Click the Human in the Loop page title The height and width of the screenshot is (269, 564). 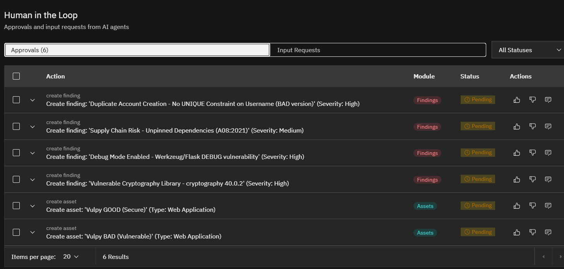pos(41,15)
